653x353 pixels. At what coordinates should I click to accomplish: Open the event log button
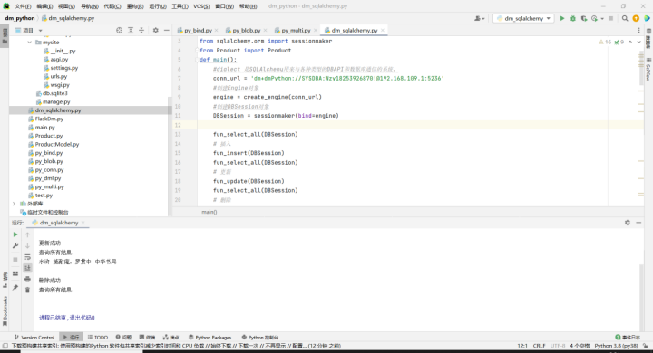[628, 338]
